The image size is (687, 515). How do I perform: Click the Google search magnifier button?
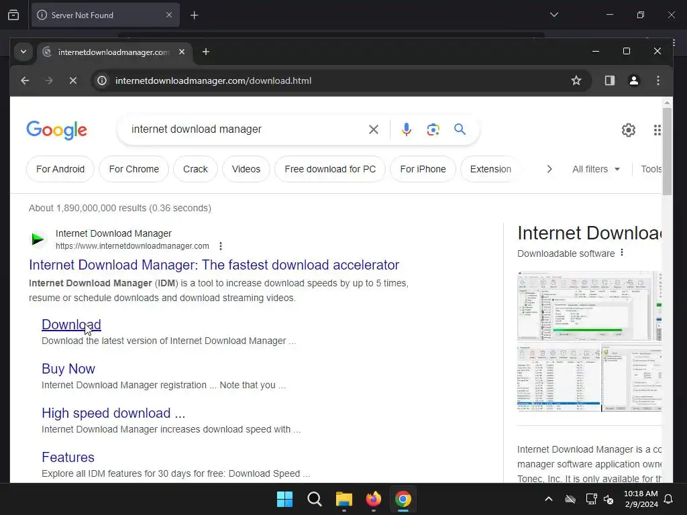point(460,129)
